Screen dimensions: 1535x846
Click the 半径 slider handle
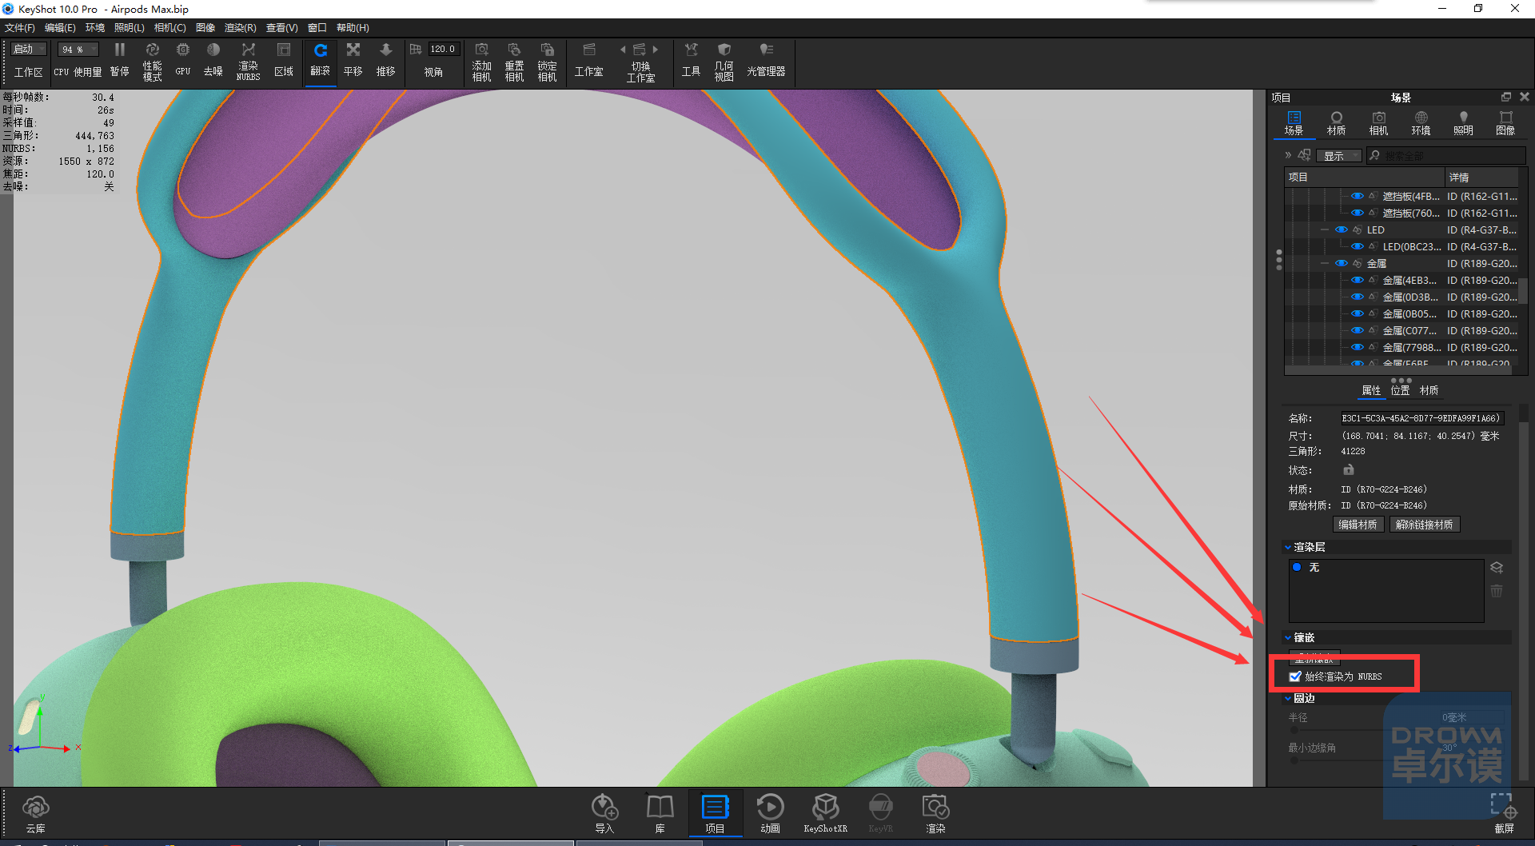[x=1294, y=729]
